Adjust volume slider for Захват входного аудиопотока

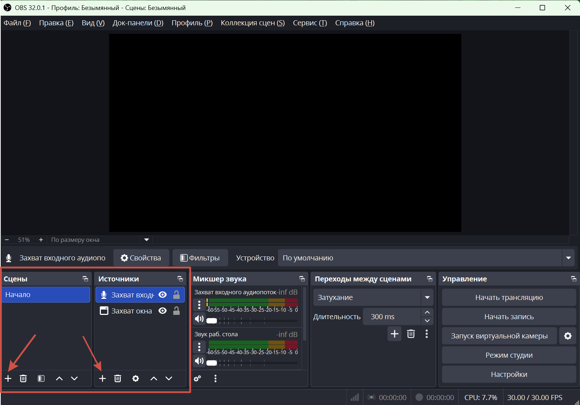click(212, 321)
